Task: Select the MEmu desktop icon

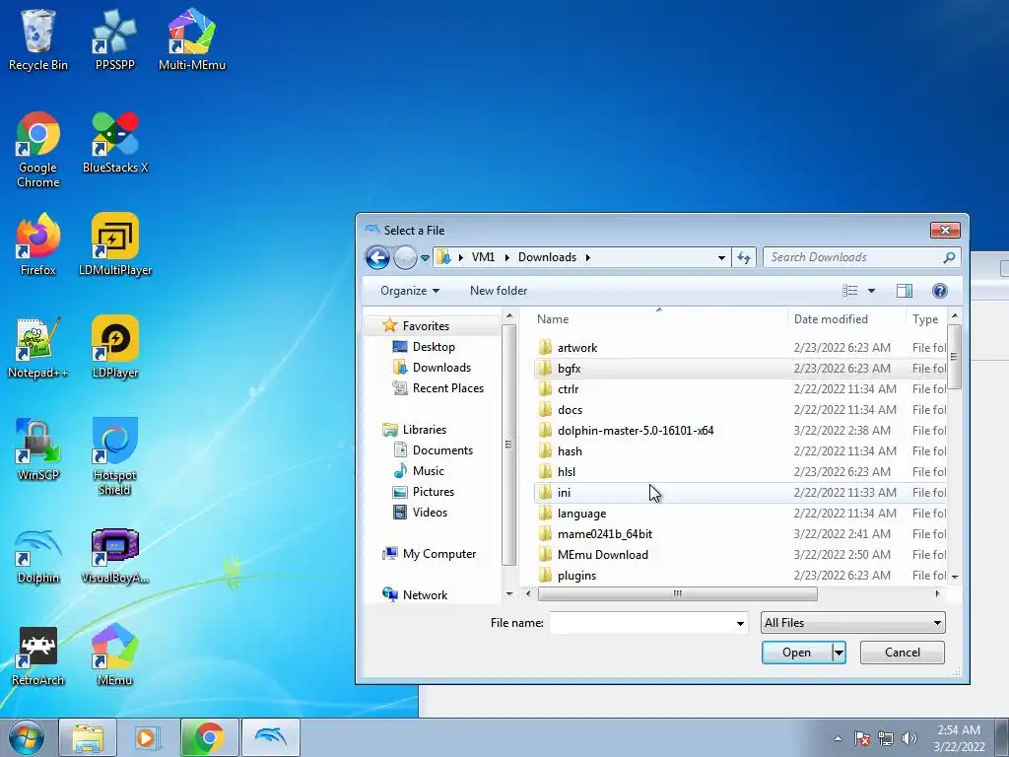Action: pos(114,655)
